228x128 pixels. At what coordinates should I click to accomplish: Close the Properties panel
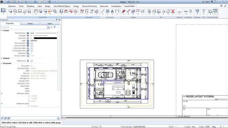pos(59,20)
